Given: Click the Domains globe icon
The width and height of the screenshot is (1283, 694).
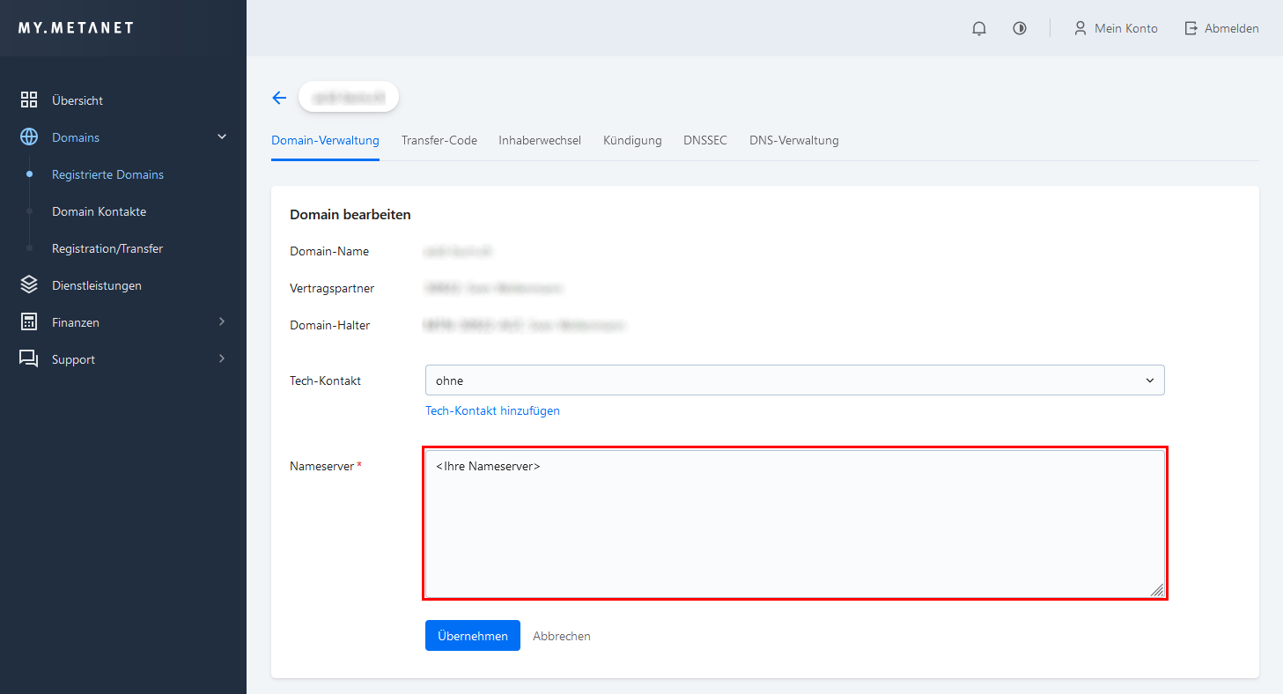Looking at the screenshot, I should [x=29, y=137].
